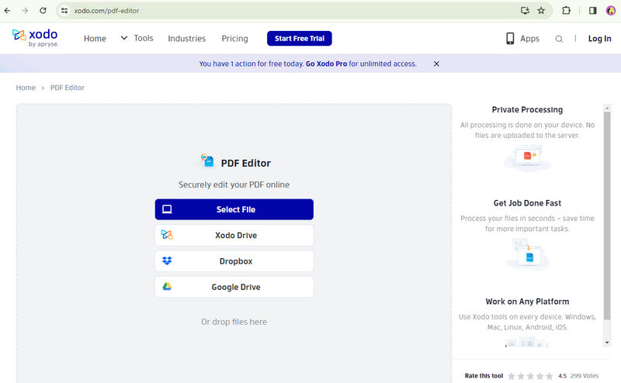Click the PDF Editor icon beside the heading
Image resolution: width=621 pixels, height=383 pixels.
[206, 160]
